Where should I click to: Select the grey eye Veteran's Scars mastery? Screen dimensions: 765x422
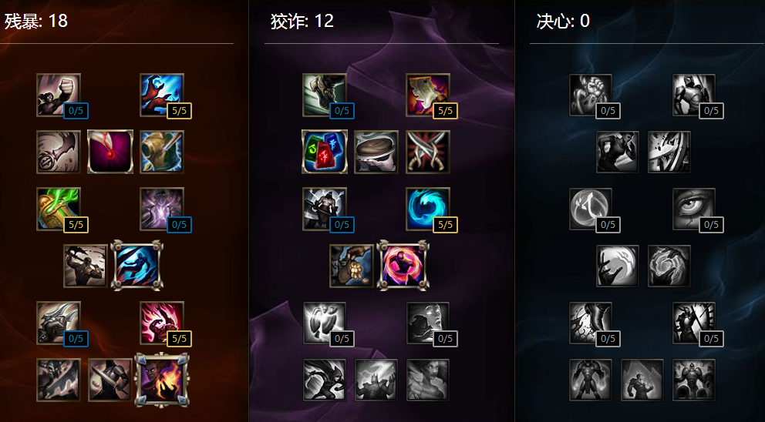coord(694,209)
